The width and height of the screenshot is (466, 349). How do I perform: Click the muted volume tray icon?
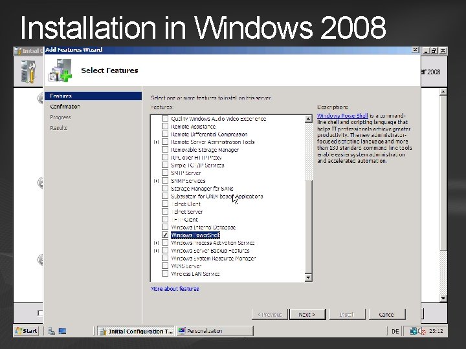tap(422, 331)
